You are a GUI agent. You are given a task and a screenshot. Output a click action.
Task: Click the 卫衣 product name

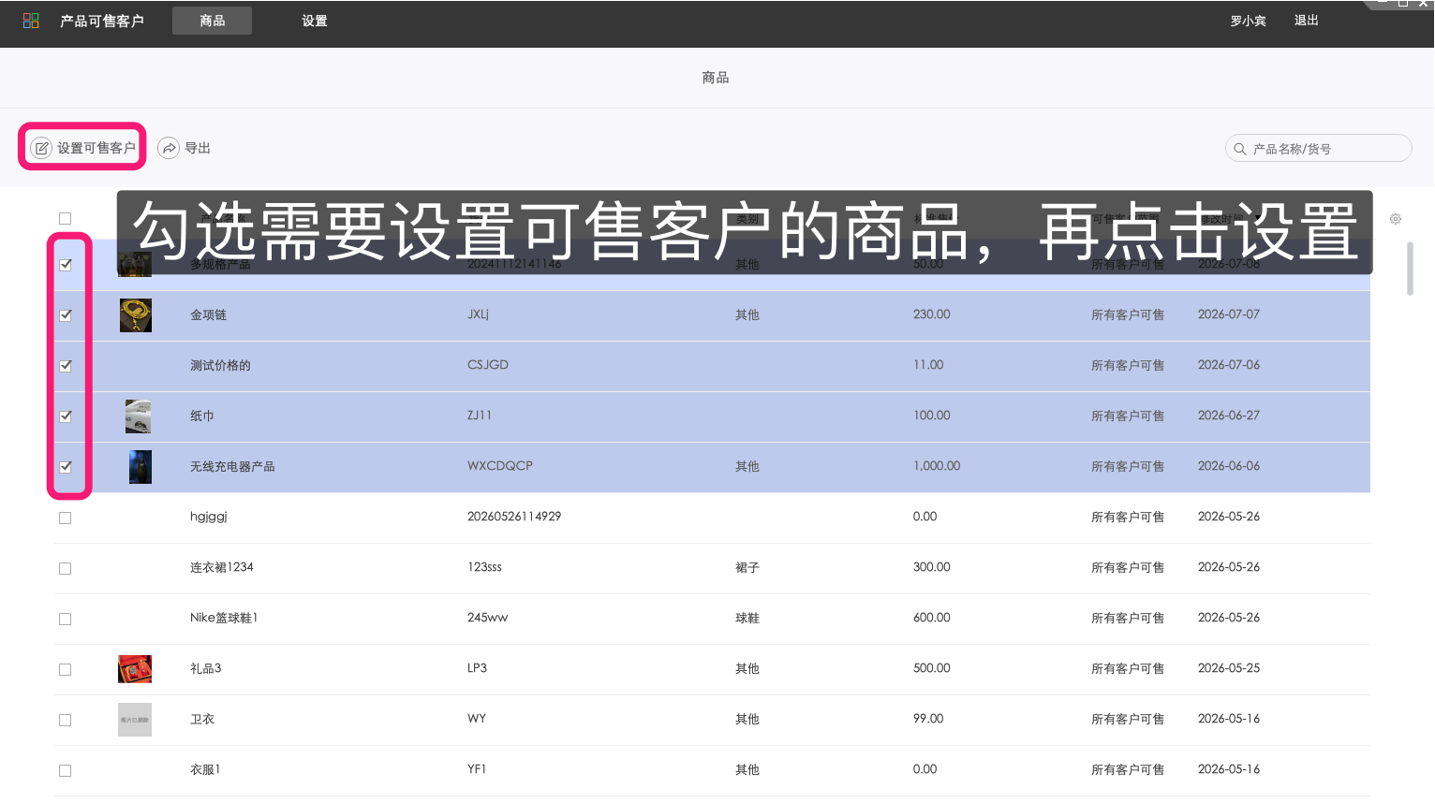[x=202, y=719]
